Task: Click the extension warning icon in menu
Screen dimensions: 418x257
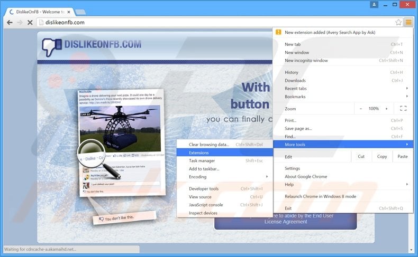Action: pyautogui.click(x=278, y=32)
